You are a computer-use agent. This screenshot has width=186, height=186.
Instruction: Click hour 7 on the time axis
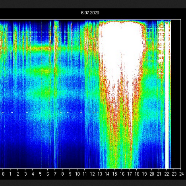tap(55, 174)
